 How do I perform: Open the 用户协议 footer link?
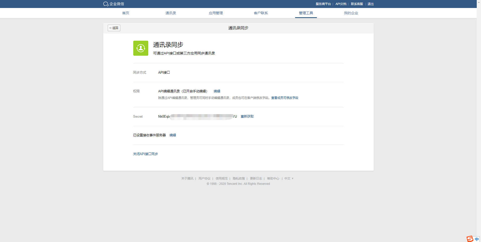[204, 179]
